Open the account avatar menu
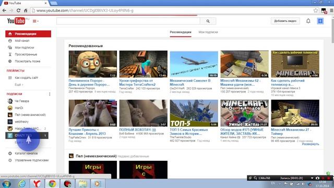Image resolution: width=334 pixels, height=188 pixels. pyautogui.click(x=320, y=21)
